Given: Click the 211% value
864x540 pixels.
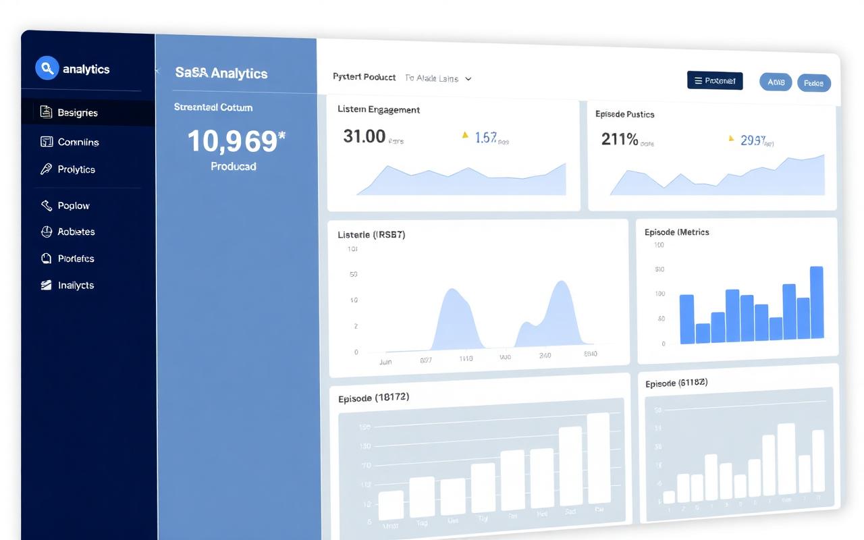Looking at the screenshot, I should 620,139.
